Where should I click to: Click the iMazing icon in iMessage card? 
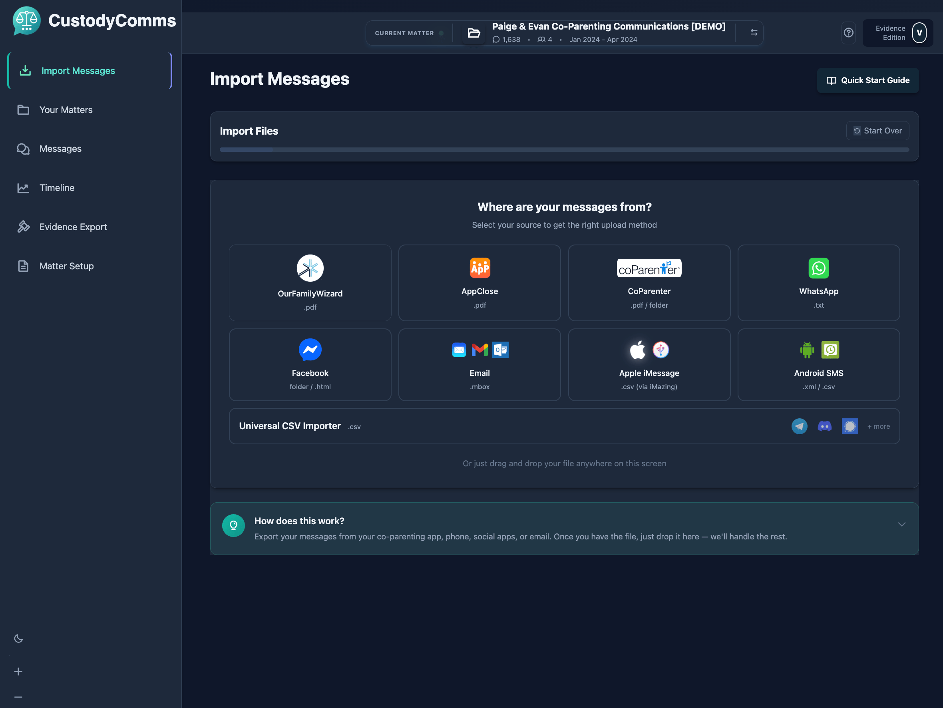[x=660, y=350]
